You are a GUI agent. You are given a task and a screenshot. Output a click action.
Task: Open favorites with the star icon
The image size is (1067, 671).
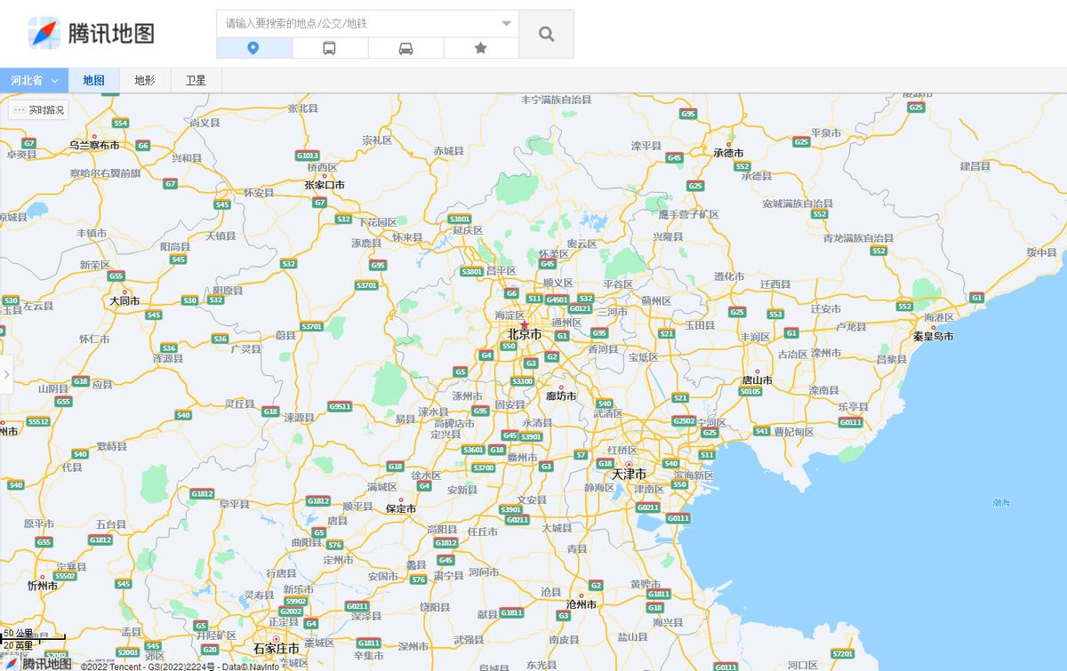coord(481,48)
